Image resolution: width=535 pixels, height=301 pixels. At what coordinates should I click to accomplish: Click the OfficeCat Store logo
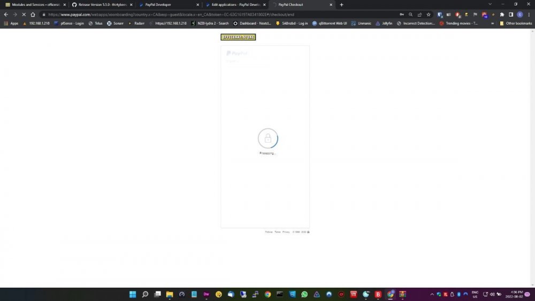click(238, 37)
